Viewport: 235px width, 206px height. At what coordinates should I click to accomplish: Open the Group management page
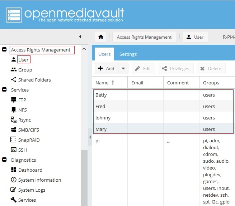25,70
